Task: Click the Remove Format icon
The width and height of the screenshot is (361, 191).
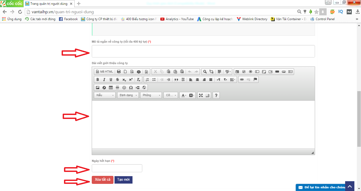Action: pyautogui.click(x=139, y=80)
